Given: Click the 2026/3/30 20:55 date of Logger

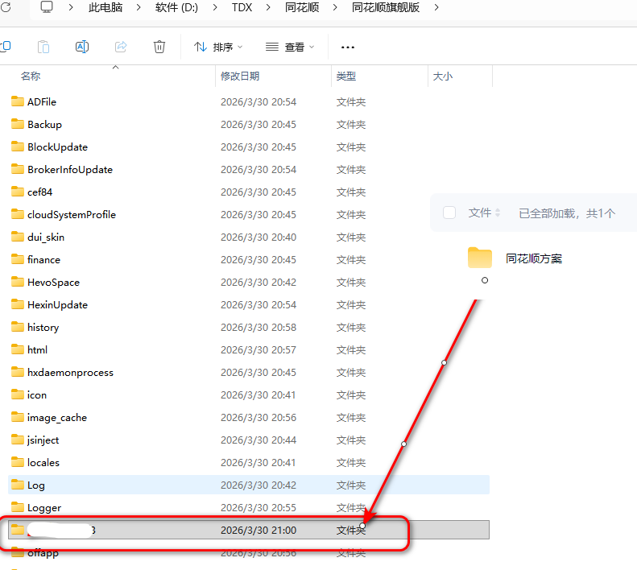Looking at the screenshot, I should (259, 508).
